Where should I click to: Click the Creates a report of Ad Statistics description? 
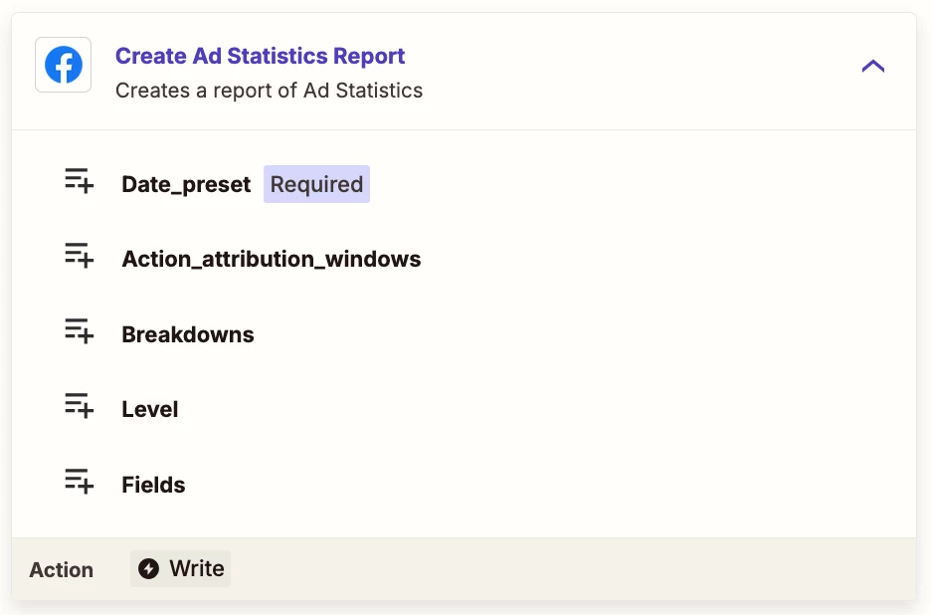(x=269, y=91)
